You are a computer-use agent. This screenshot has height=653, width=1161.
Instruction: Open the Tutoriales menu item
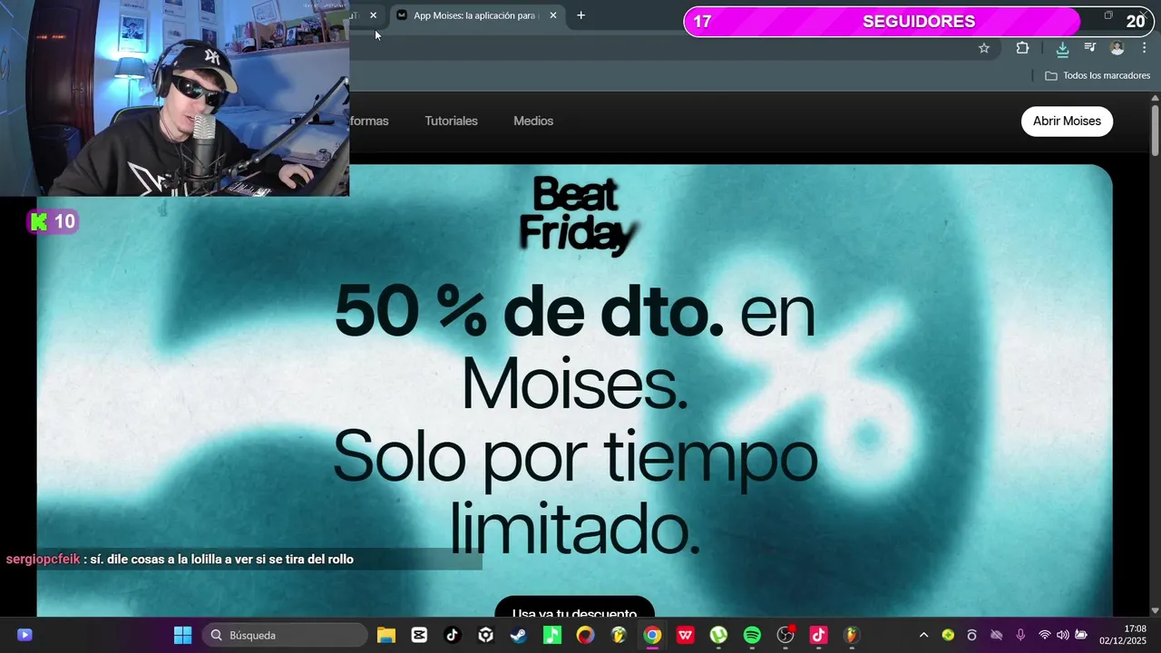[451, 121]
